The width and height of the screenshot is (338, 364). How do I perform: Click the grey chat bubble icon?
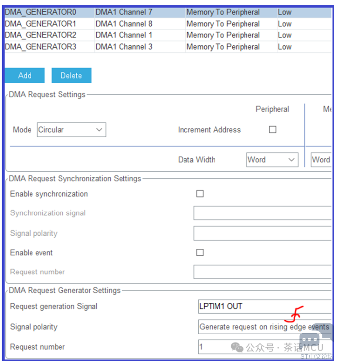pyautogui.click(x=310, y=340)
